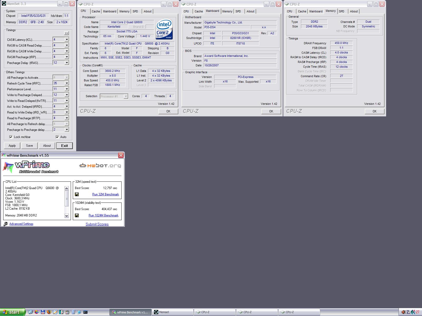Click the MemSet expand arrows button
The width and height of the screenshot is (422, 316).
pos(66,33)
